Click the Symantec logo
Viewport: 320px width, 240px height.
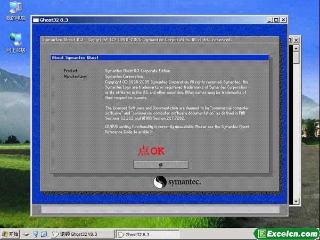click(x=177, y=182)
